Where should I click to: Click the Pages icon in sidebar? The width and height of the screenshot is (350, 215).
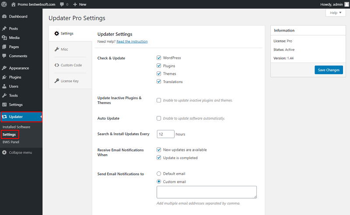(4, 47)
